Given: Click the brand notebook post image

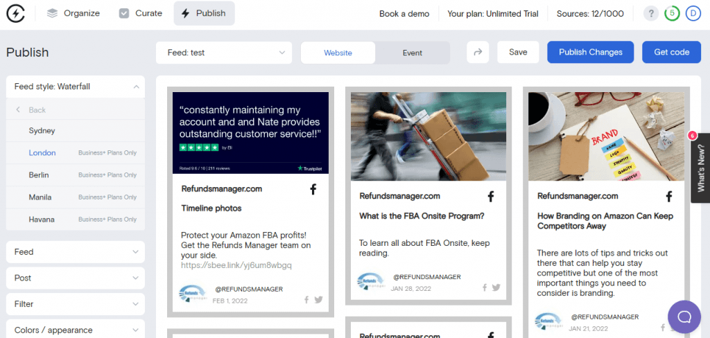Looking at the screenshot, I should (606, 136).
